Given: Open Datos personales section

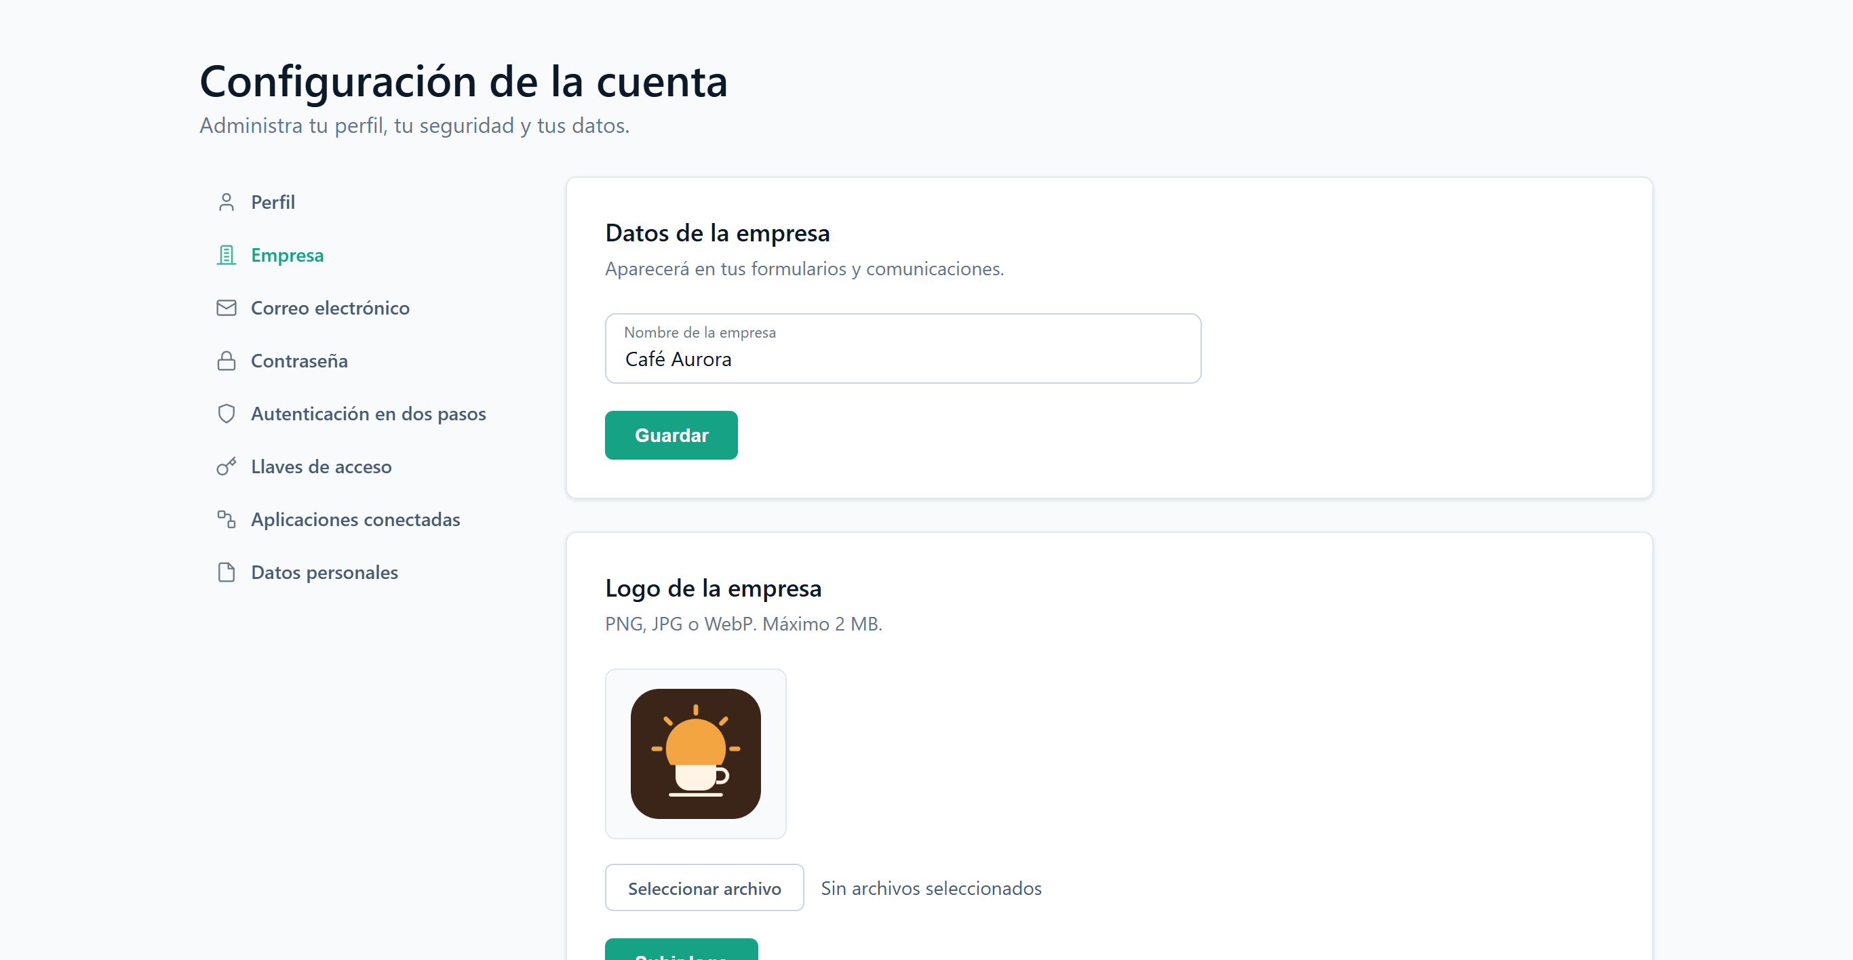Looking at the screenshot, I should [324, 572].
